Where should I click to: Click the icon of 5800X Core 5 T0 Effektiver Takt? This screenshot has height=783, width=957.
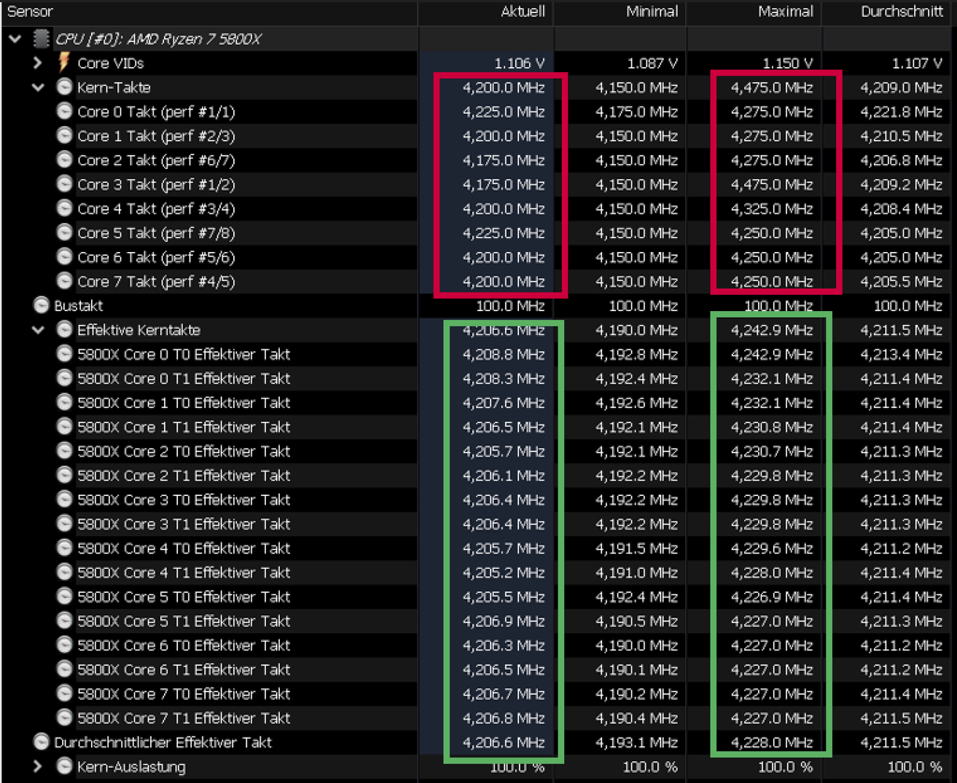[x=64, y=597]
